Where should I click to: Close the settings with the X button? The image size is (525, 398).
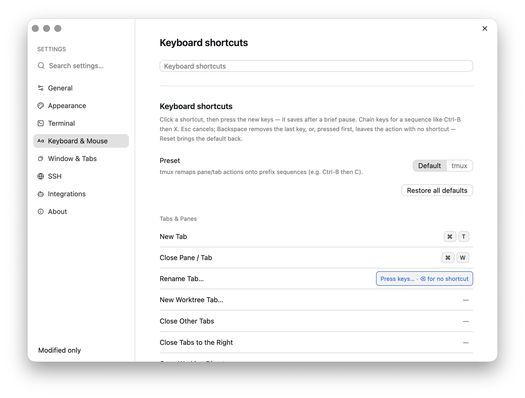[x=485, y=28]
